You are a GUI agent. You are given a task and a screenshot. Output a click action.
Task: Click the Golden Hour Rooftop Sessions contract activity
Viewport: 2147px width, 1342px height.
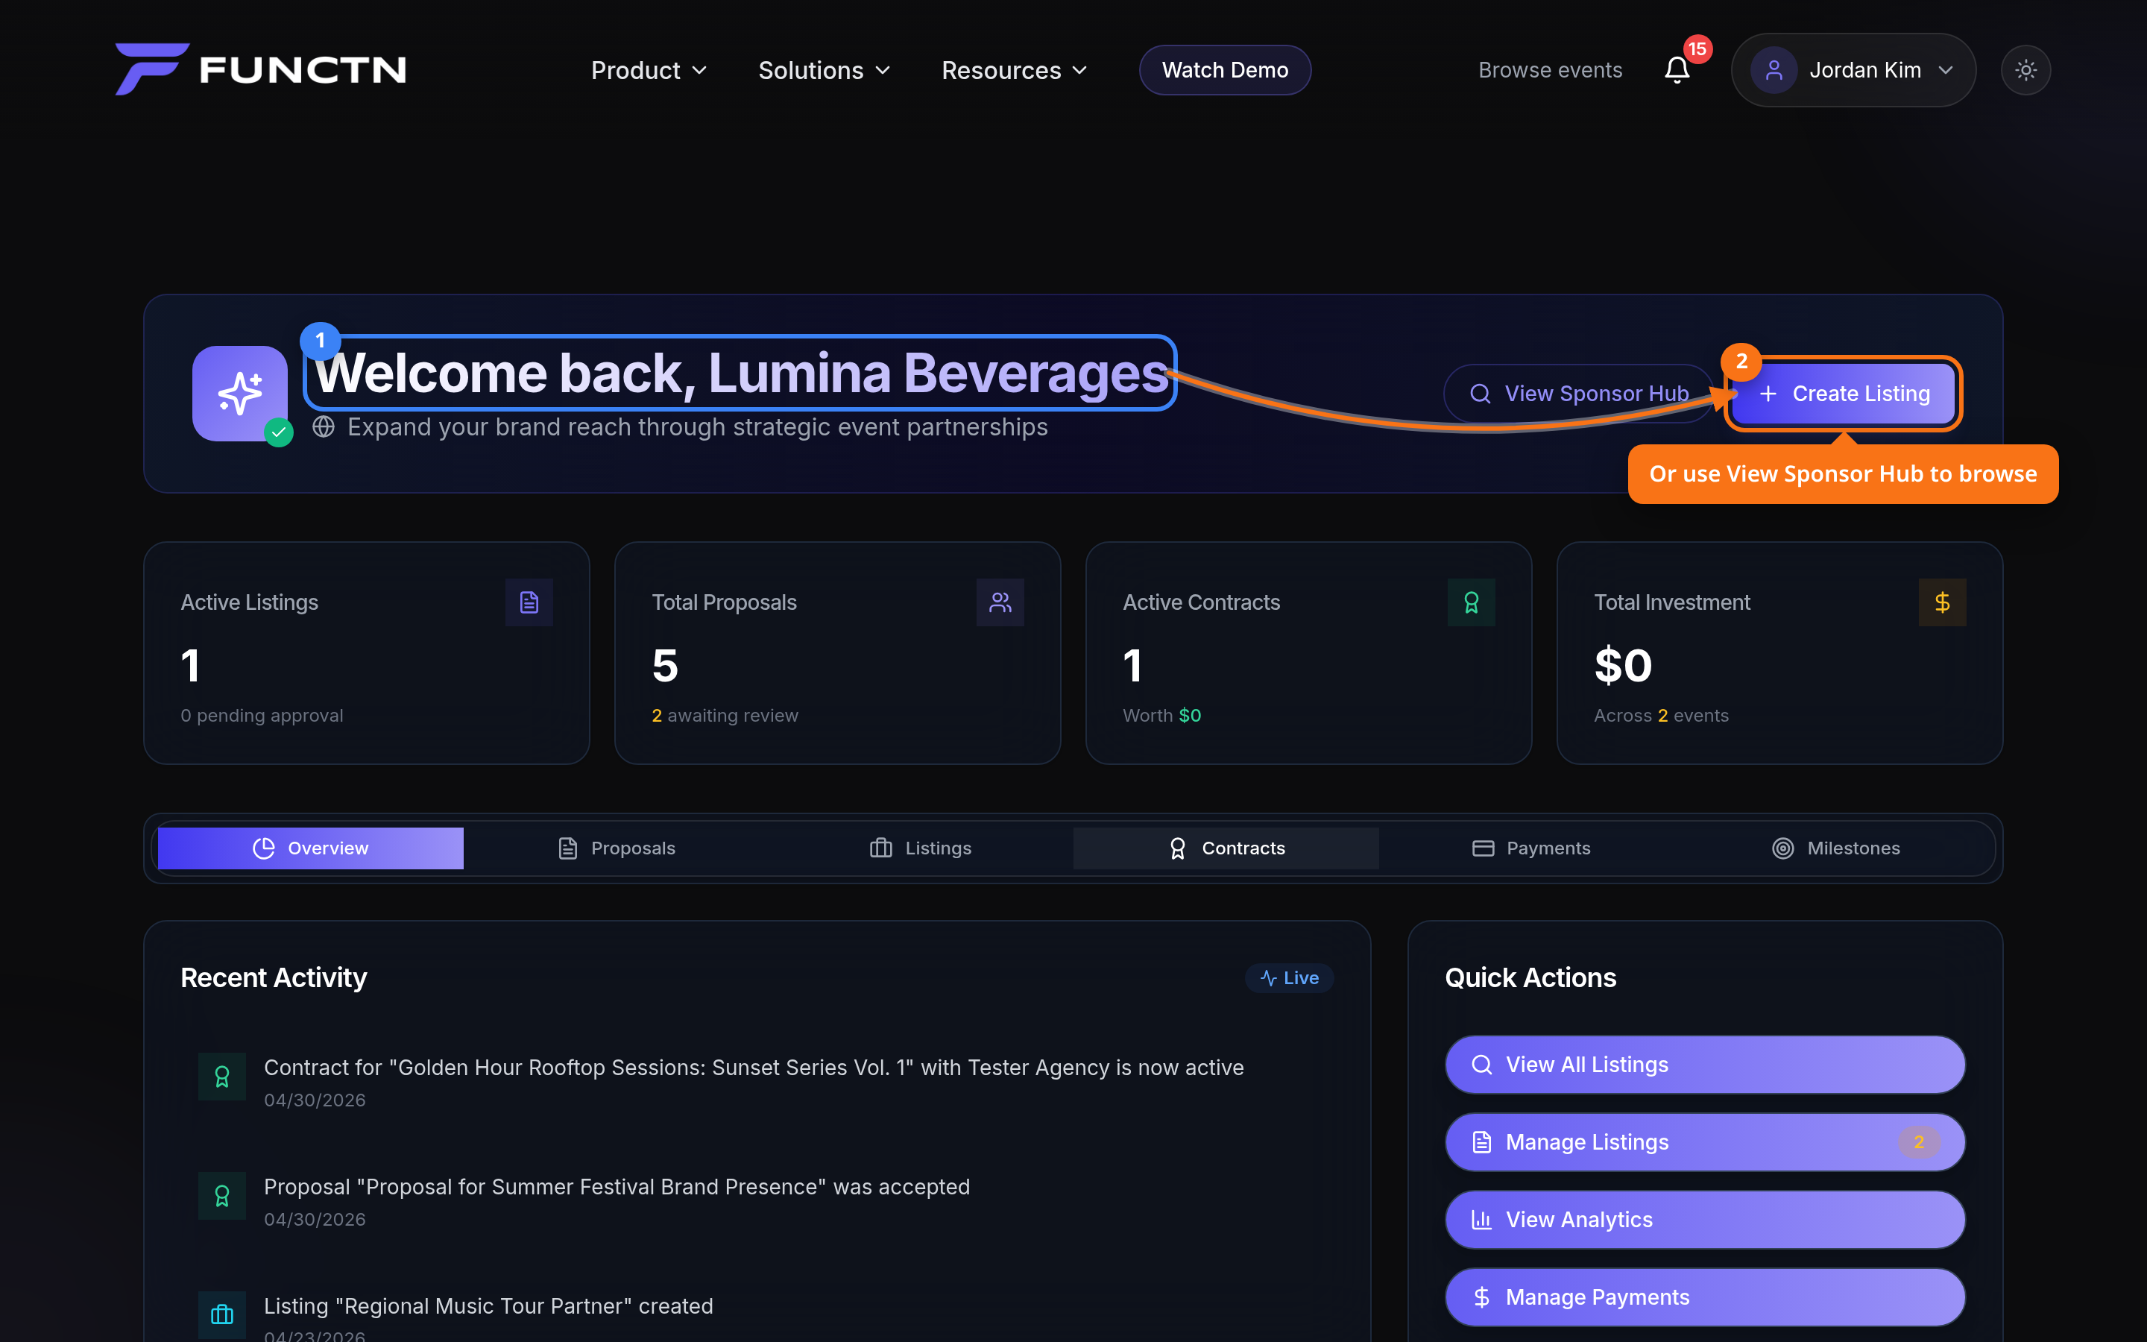[x=757, y=1082]
